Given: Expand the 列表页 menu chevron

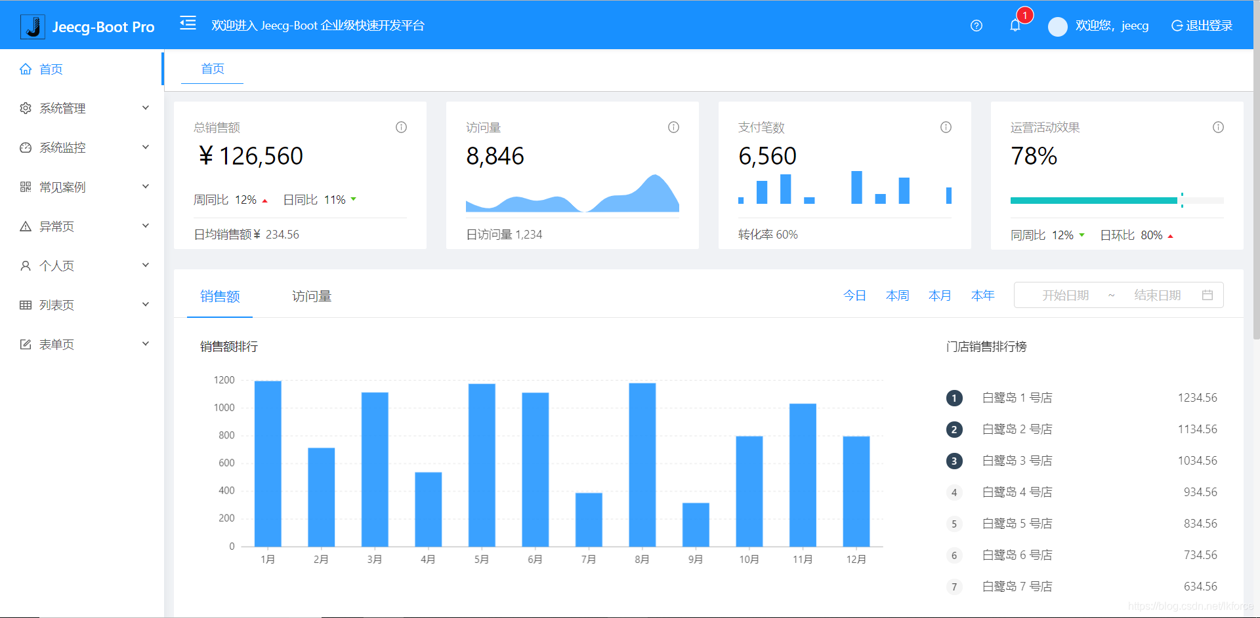Looking at the screenshot, I should [146, 304].
